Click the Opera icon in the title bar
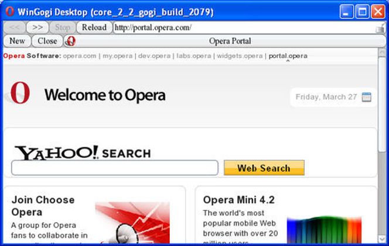The height and width of the screenshot is (246, 389). point(10,12)
